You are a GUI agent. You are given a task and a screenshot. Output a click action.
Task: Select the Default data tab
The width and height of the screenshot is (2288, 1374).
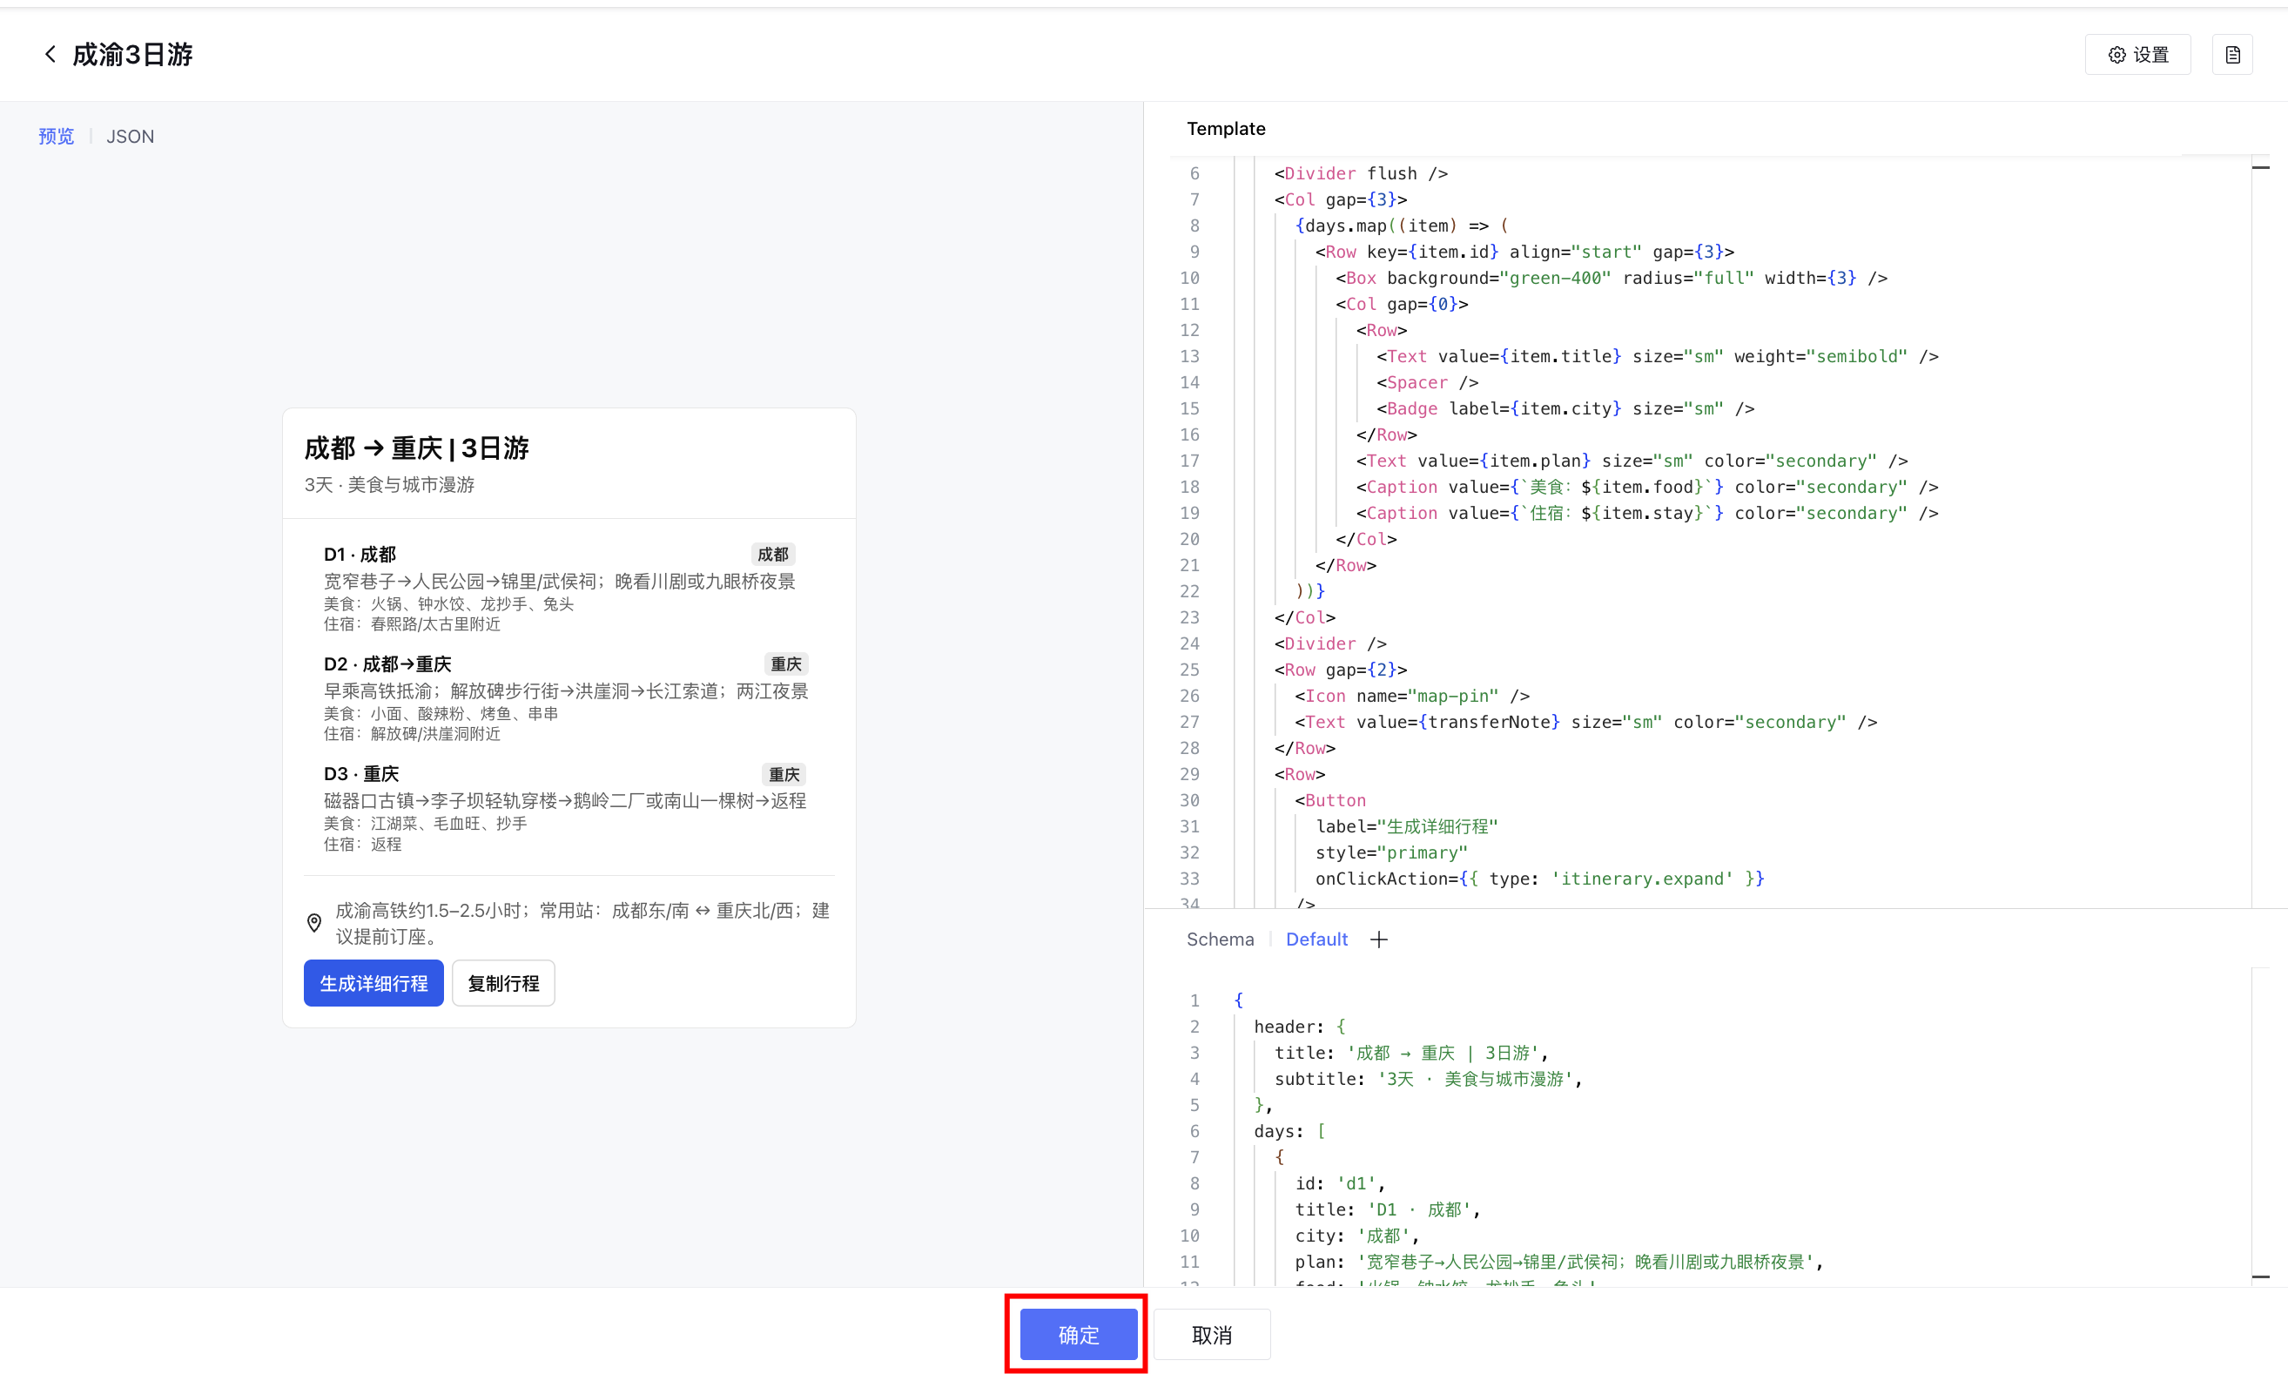(x=1316, y=939)
